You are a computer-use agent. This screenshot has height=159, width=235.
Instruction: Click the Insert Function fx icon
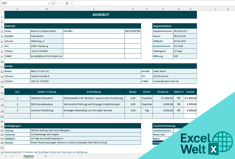click(x=67, y=3)
